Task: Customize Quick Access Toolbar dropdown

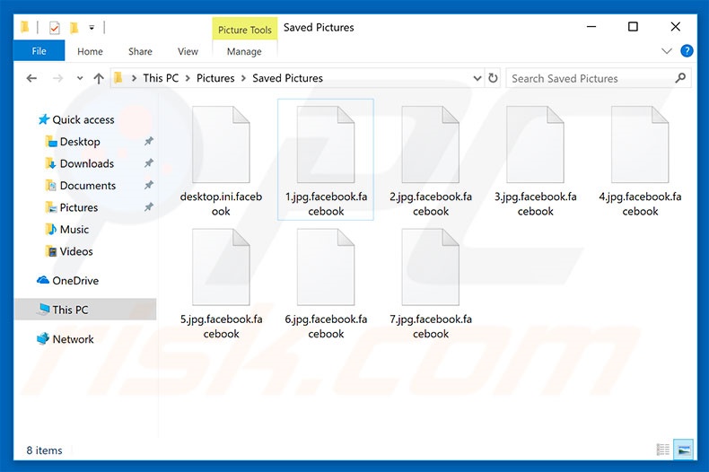Action: click(x=92, y=28)
